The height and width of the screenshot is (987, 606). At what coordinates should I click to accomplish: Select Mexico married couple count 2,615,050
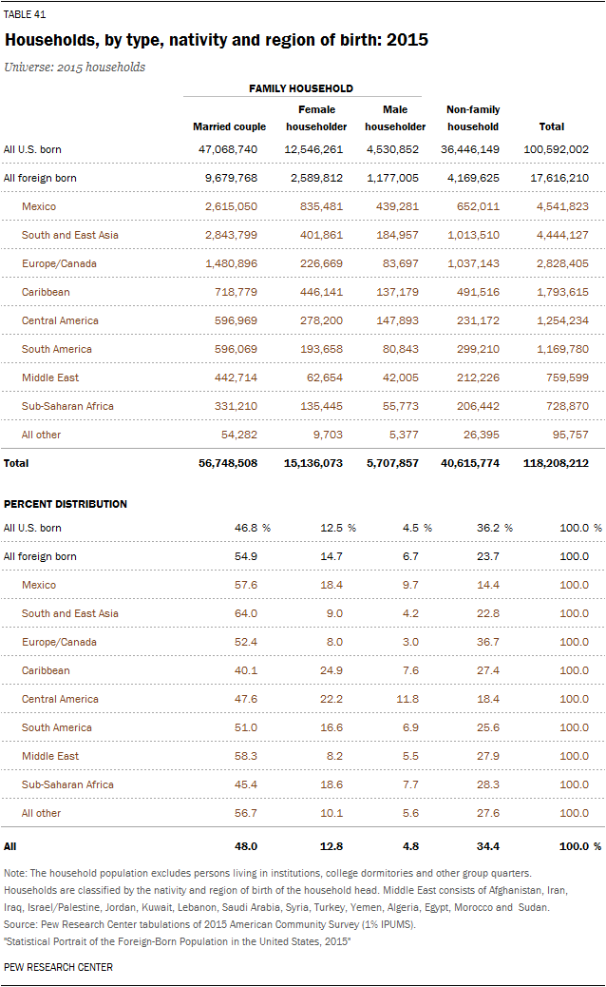[x=230, y=206]
